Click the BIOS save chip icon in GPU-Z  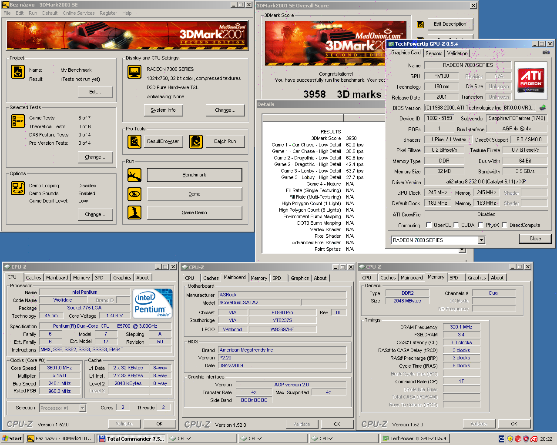(x=543, y=107)
